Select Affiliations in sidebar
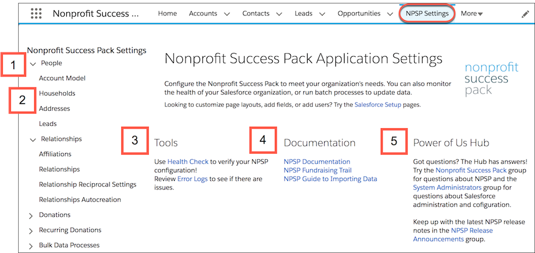535x253 pixels. 55,154
